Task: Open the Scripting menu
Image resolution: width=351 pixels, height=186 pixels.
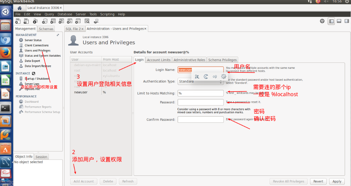Action: click(x=107, y=14)
